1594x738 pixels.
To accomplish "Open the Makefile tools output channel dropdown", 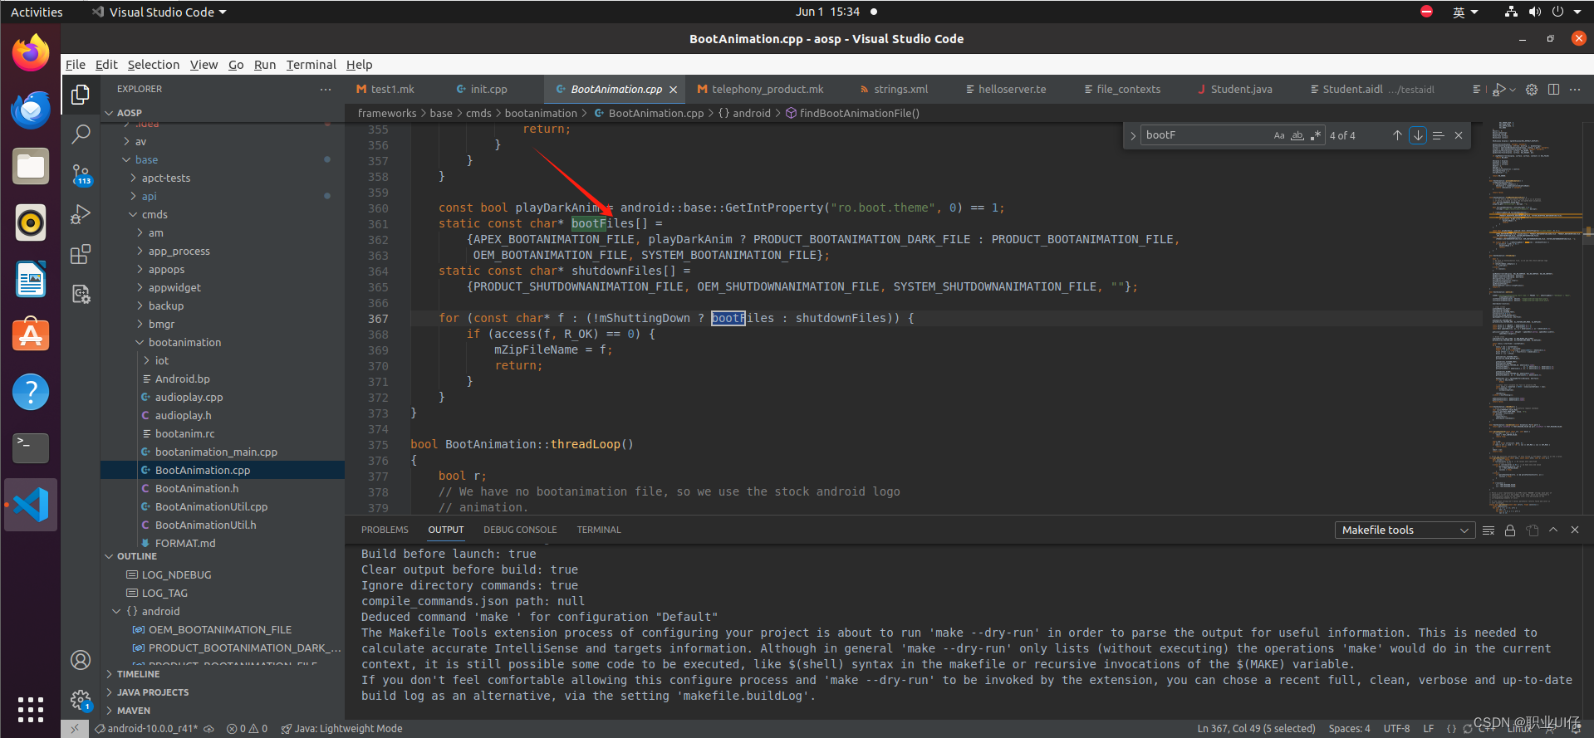I will 1405,530.
